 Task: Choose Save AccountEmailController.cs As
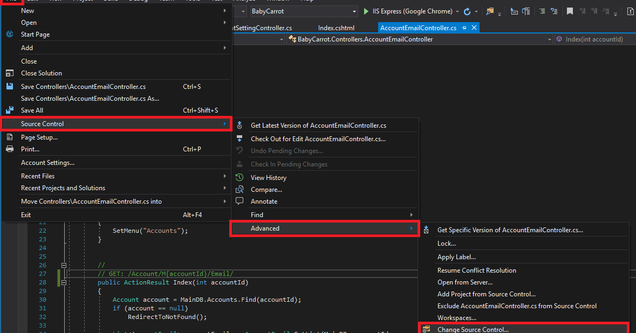(x=117, y=99)
